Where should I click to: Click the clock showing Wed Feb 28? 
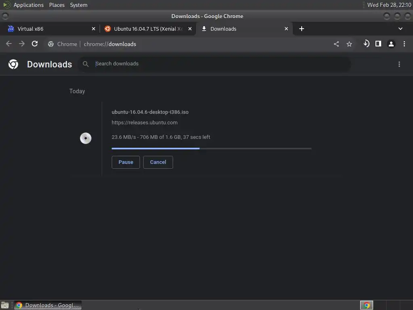pyautogui.click(x=389, y=5)
